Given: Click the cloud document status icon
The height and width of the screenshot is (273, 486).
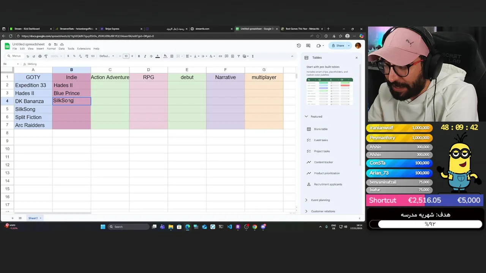Looking at the screenshot, I should [x=61, y=44].
